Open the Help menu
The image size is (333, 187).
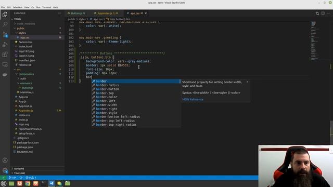tap(56, 7)
